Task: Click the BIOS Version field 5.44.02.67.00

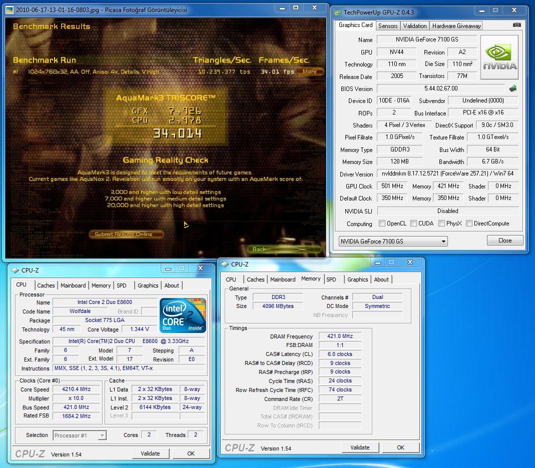Action: tap(441, 88)
